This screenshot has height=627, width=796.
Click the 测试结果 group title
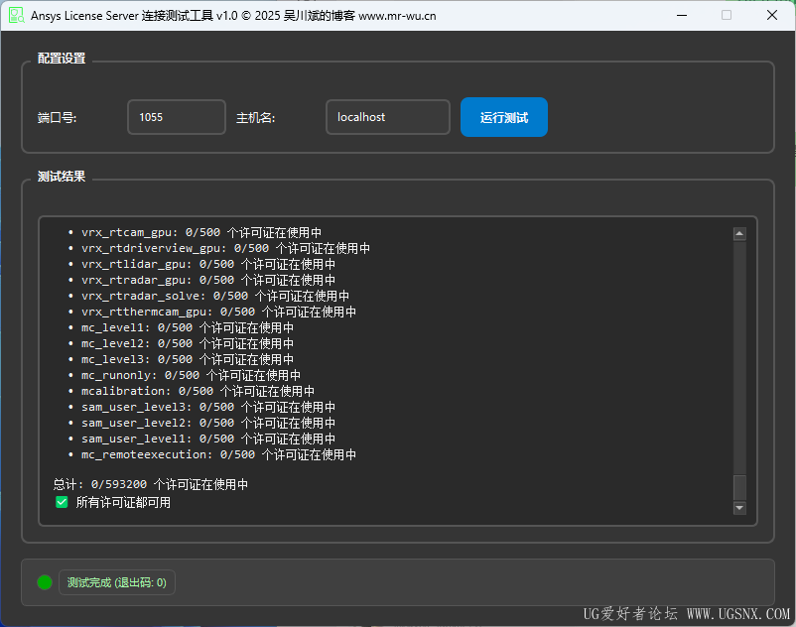pos(62,177)
